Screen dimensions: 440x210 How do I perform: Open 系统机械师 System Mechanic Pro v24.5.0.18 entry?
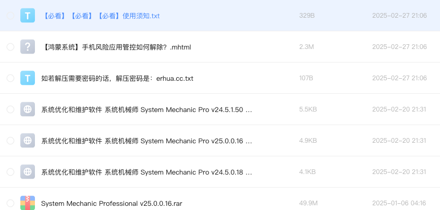146,172
